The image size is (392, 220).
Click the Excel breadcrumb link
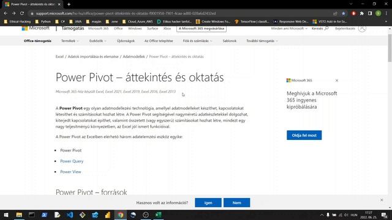coord(59,57)
